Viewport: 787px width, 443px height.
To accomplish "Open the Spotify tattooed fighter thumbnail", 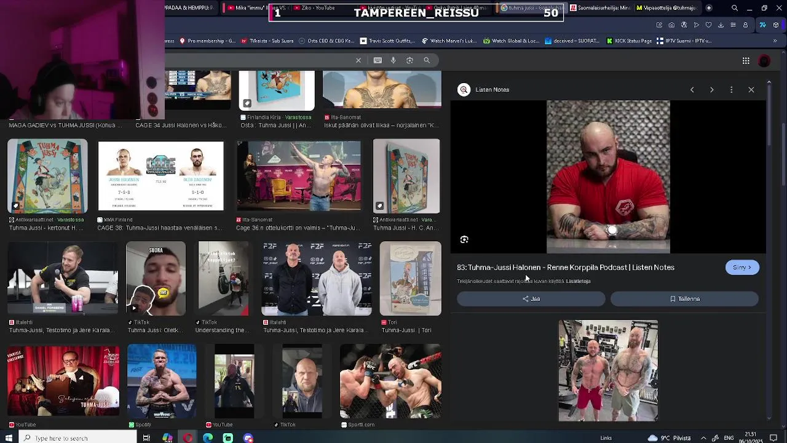I will pos(162,381).
